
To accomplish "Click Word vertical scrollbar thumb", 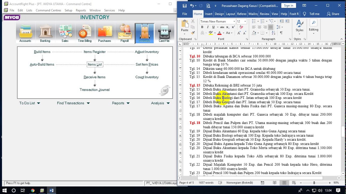I will click(x=343, y=131).
